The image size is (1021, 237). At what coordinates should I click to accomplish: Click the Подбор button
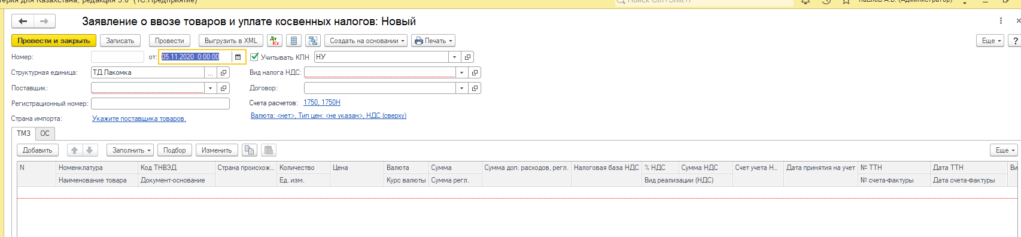coord(175,150)
